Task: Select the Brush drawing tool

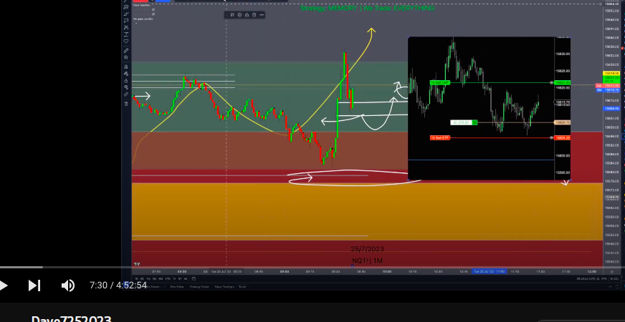Action: pos(126,14)
